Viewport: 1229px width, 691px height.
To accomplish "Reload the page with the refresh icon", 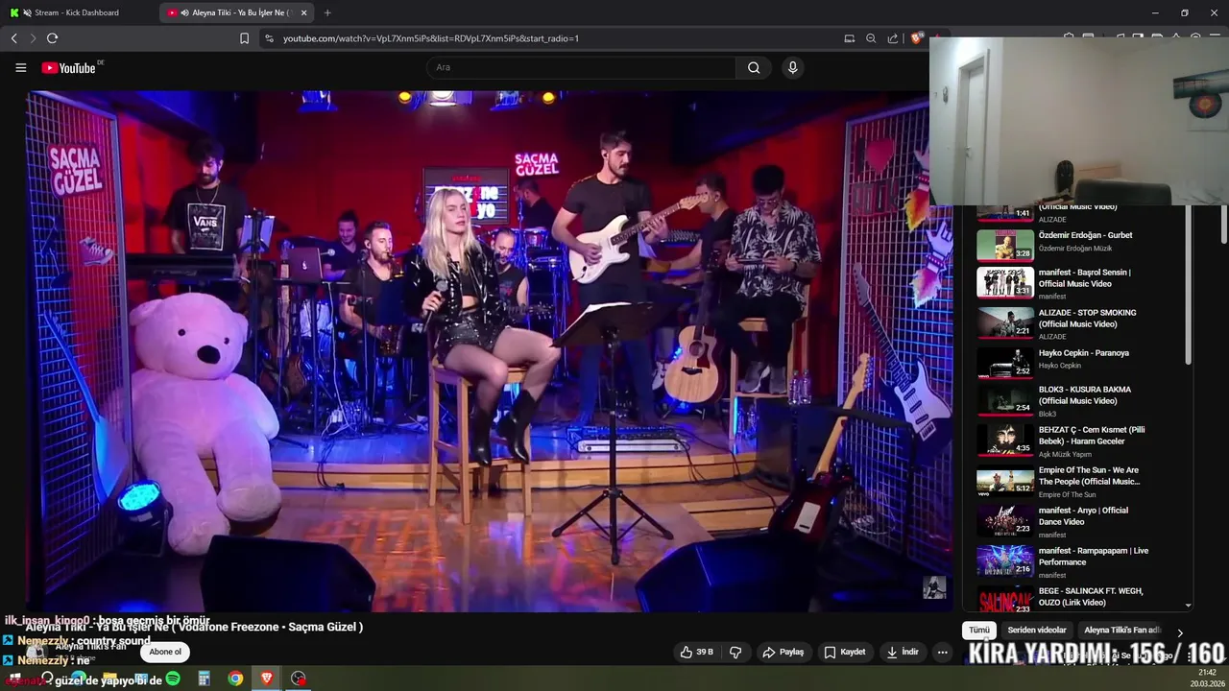I will 52,38.
